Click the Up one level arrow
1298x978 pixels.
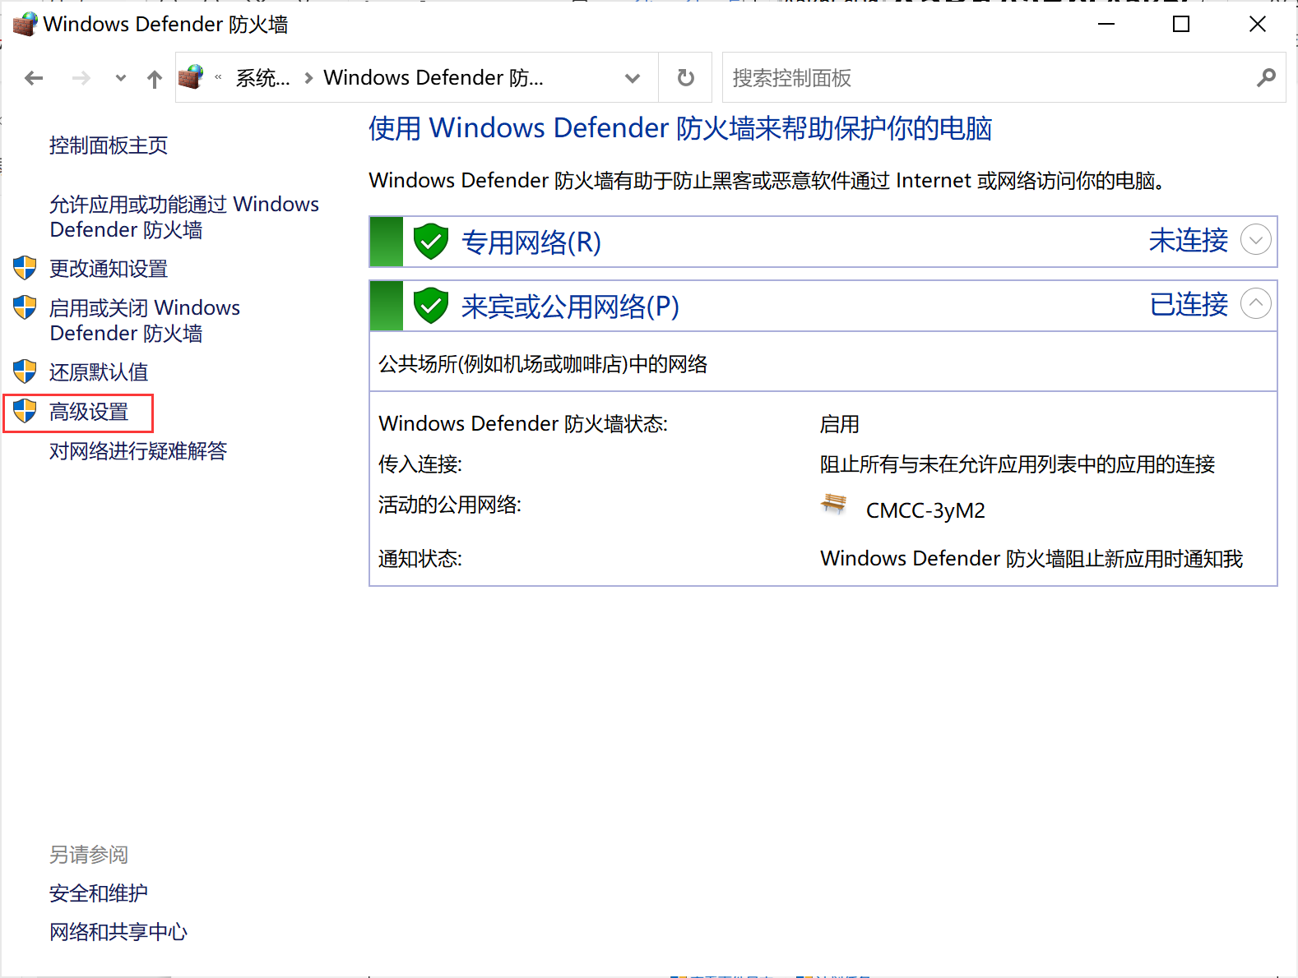155,79
